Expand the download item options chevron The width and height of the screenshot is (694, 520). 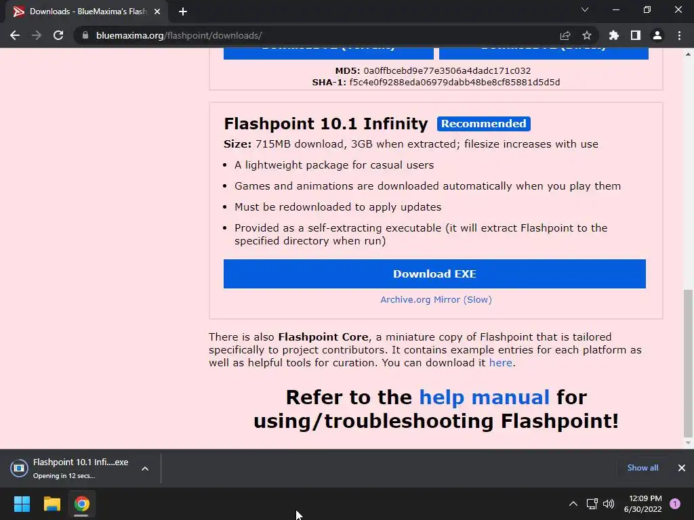(145, 469)
